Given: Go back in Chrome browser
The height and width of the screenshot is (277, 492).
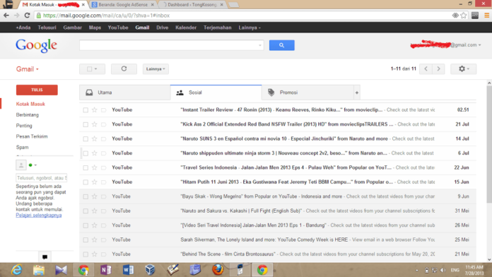Looking at the screenshot, I should (x=6, y=16).
